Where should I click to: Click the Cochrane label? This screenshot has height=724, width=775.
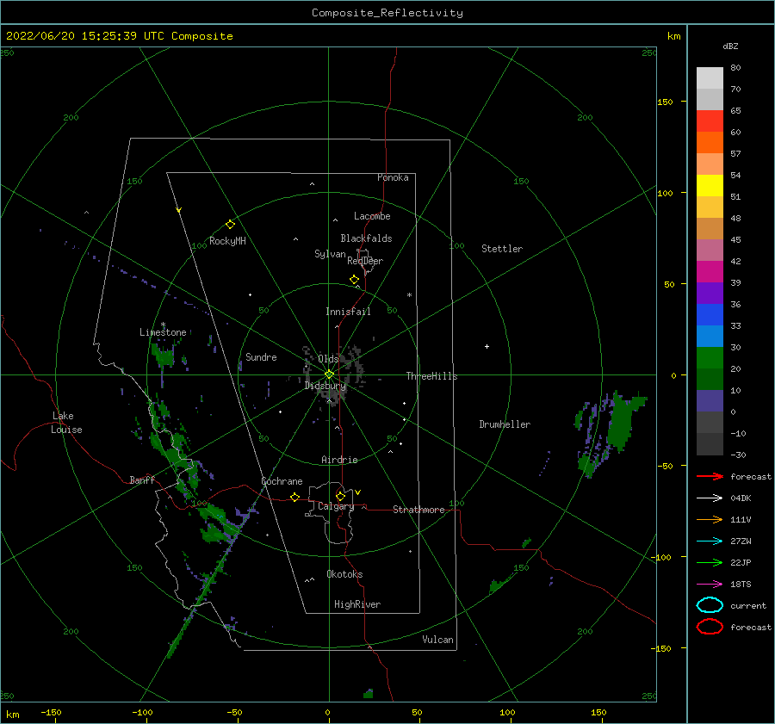pyautogui.click(x=282, y=481)
